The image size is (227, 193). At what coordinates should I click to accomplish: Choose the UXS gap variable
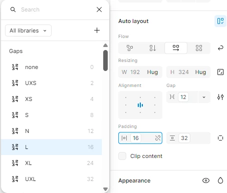(x=52, y=83)
